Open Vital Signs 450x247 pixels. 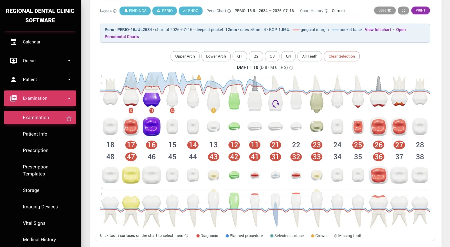[34, 223]
